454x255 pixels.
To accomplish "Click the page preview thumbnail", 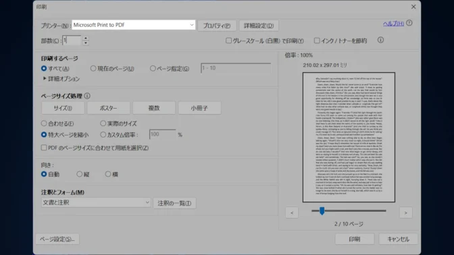I will (x=349, y=138).
